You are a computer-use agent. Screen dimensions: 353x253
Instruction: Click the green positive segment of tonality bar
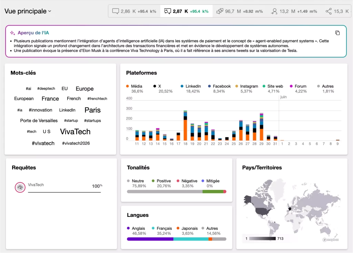213,192
